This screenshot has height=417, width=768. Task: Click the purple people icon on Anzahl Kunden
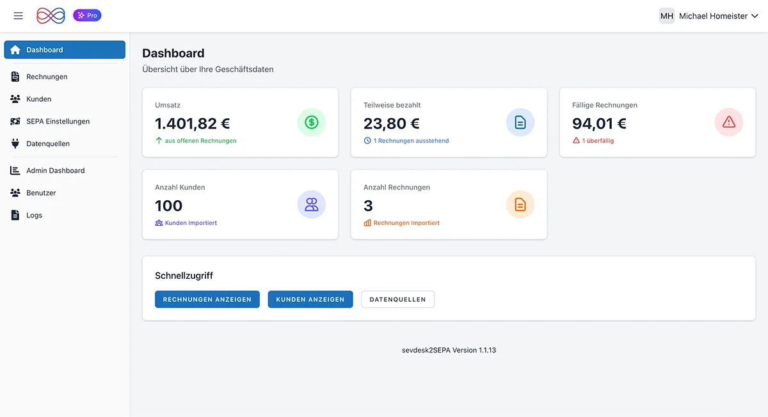click(312, 205)
